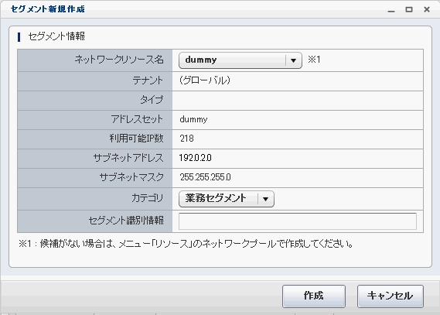Click the キャンセル button
The image size is (440, 315).
(x=390, y=296)
